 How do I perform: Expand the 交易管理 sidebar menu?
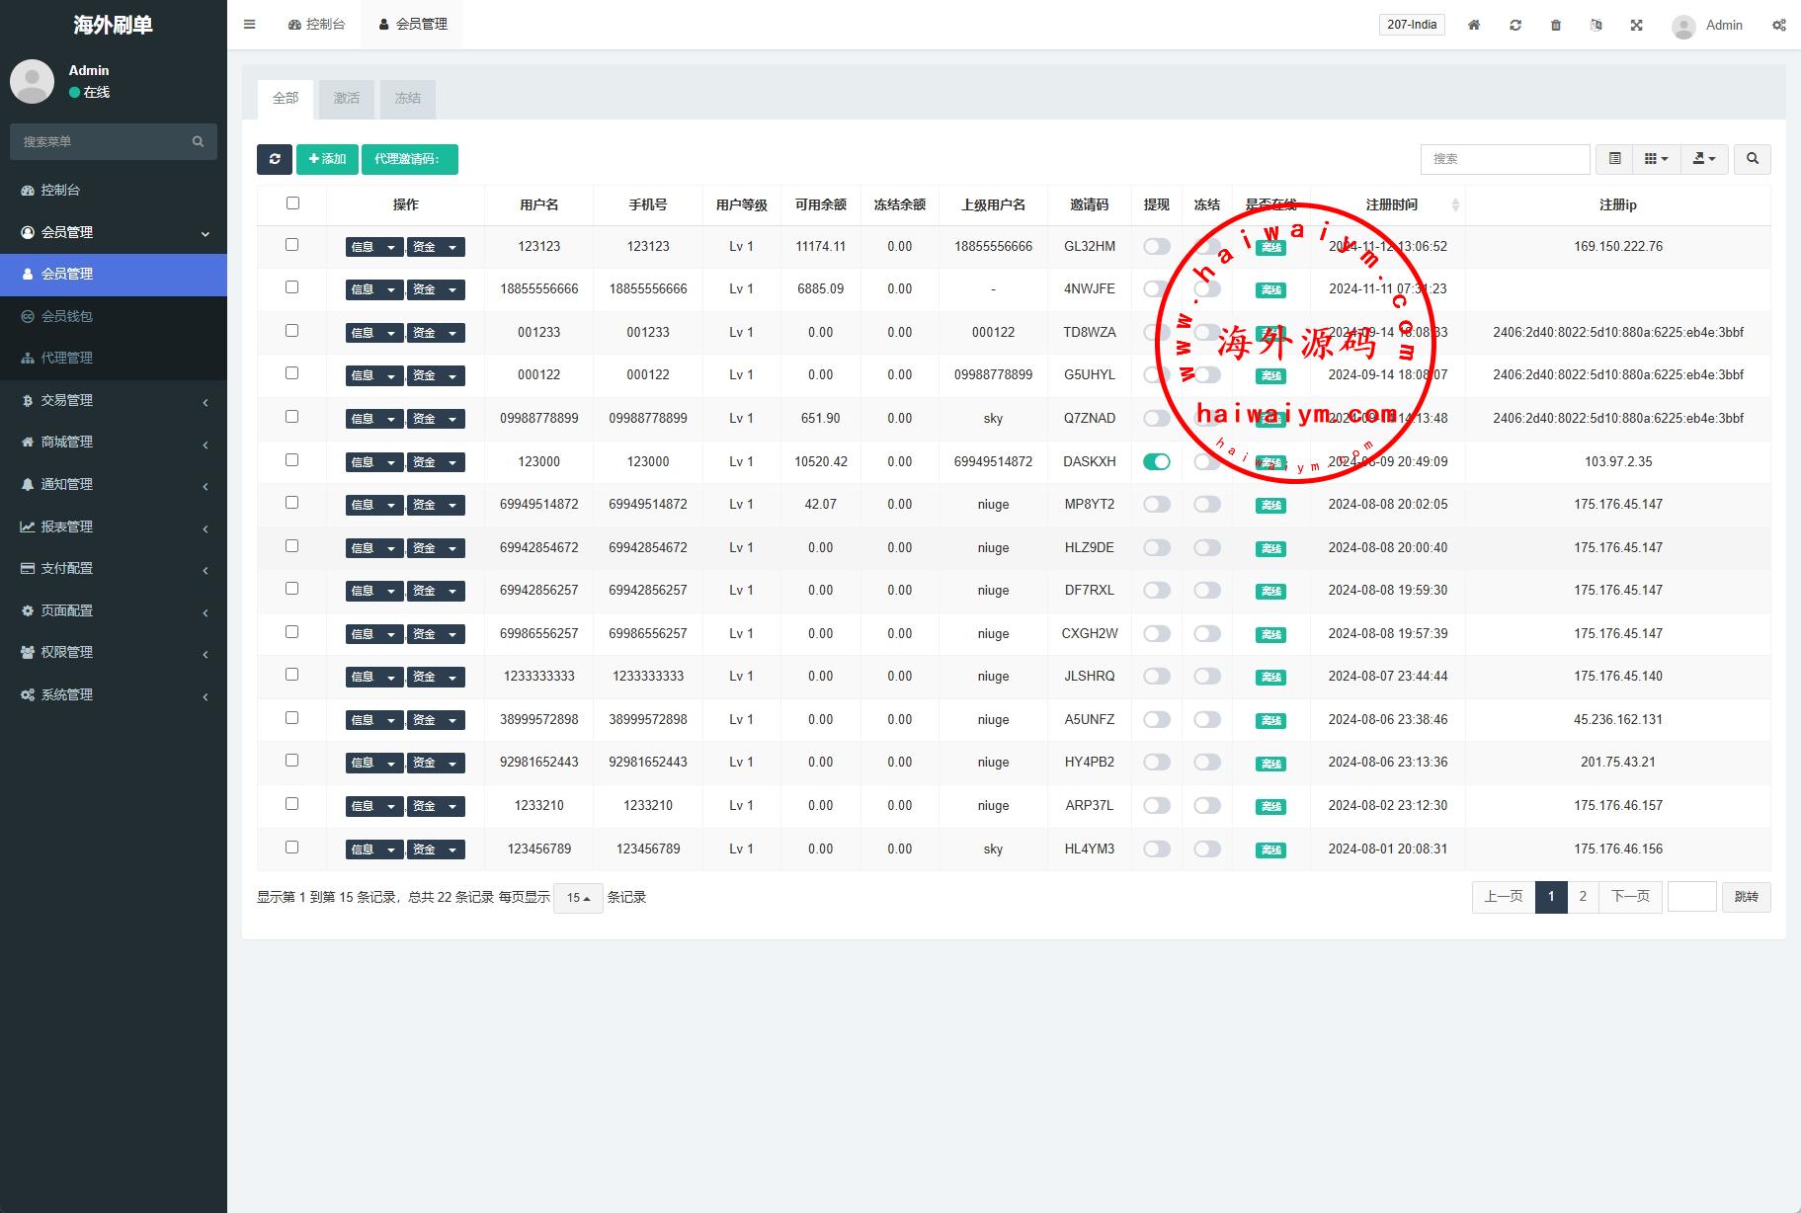[x=114, y=400]
